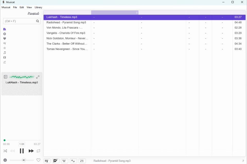The width and height of the screenshot is (247, 164).
Task: Mark current song as loved (heart outline)
Action: [x=38, y=160]
